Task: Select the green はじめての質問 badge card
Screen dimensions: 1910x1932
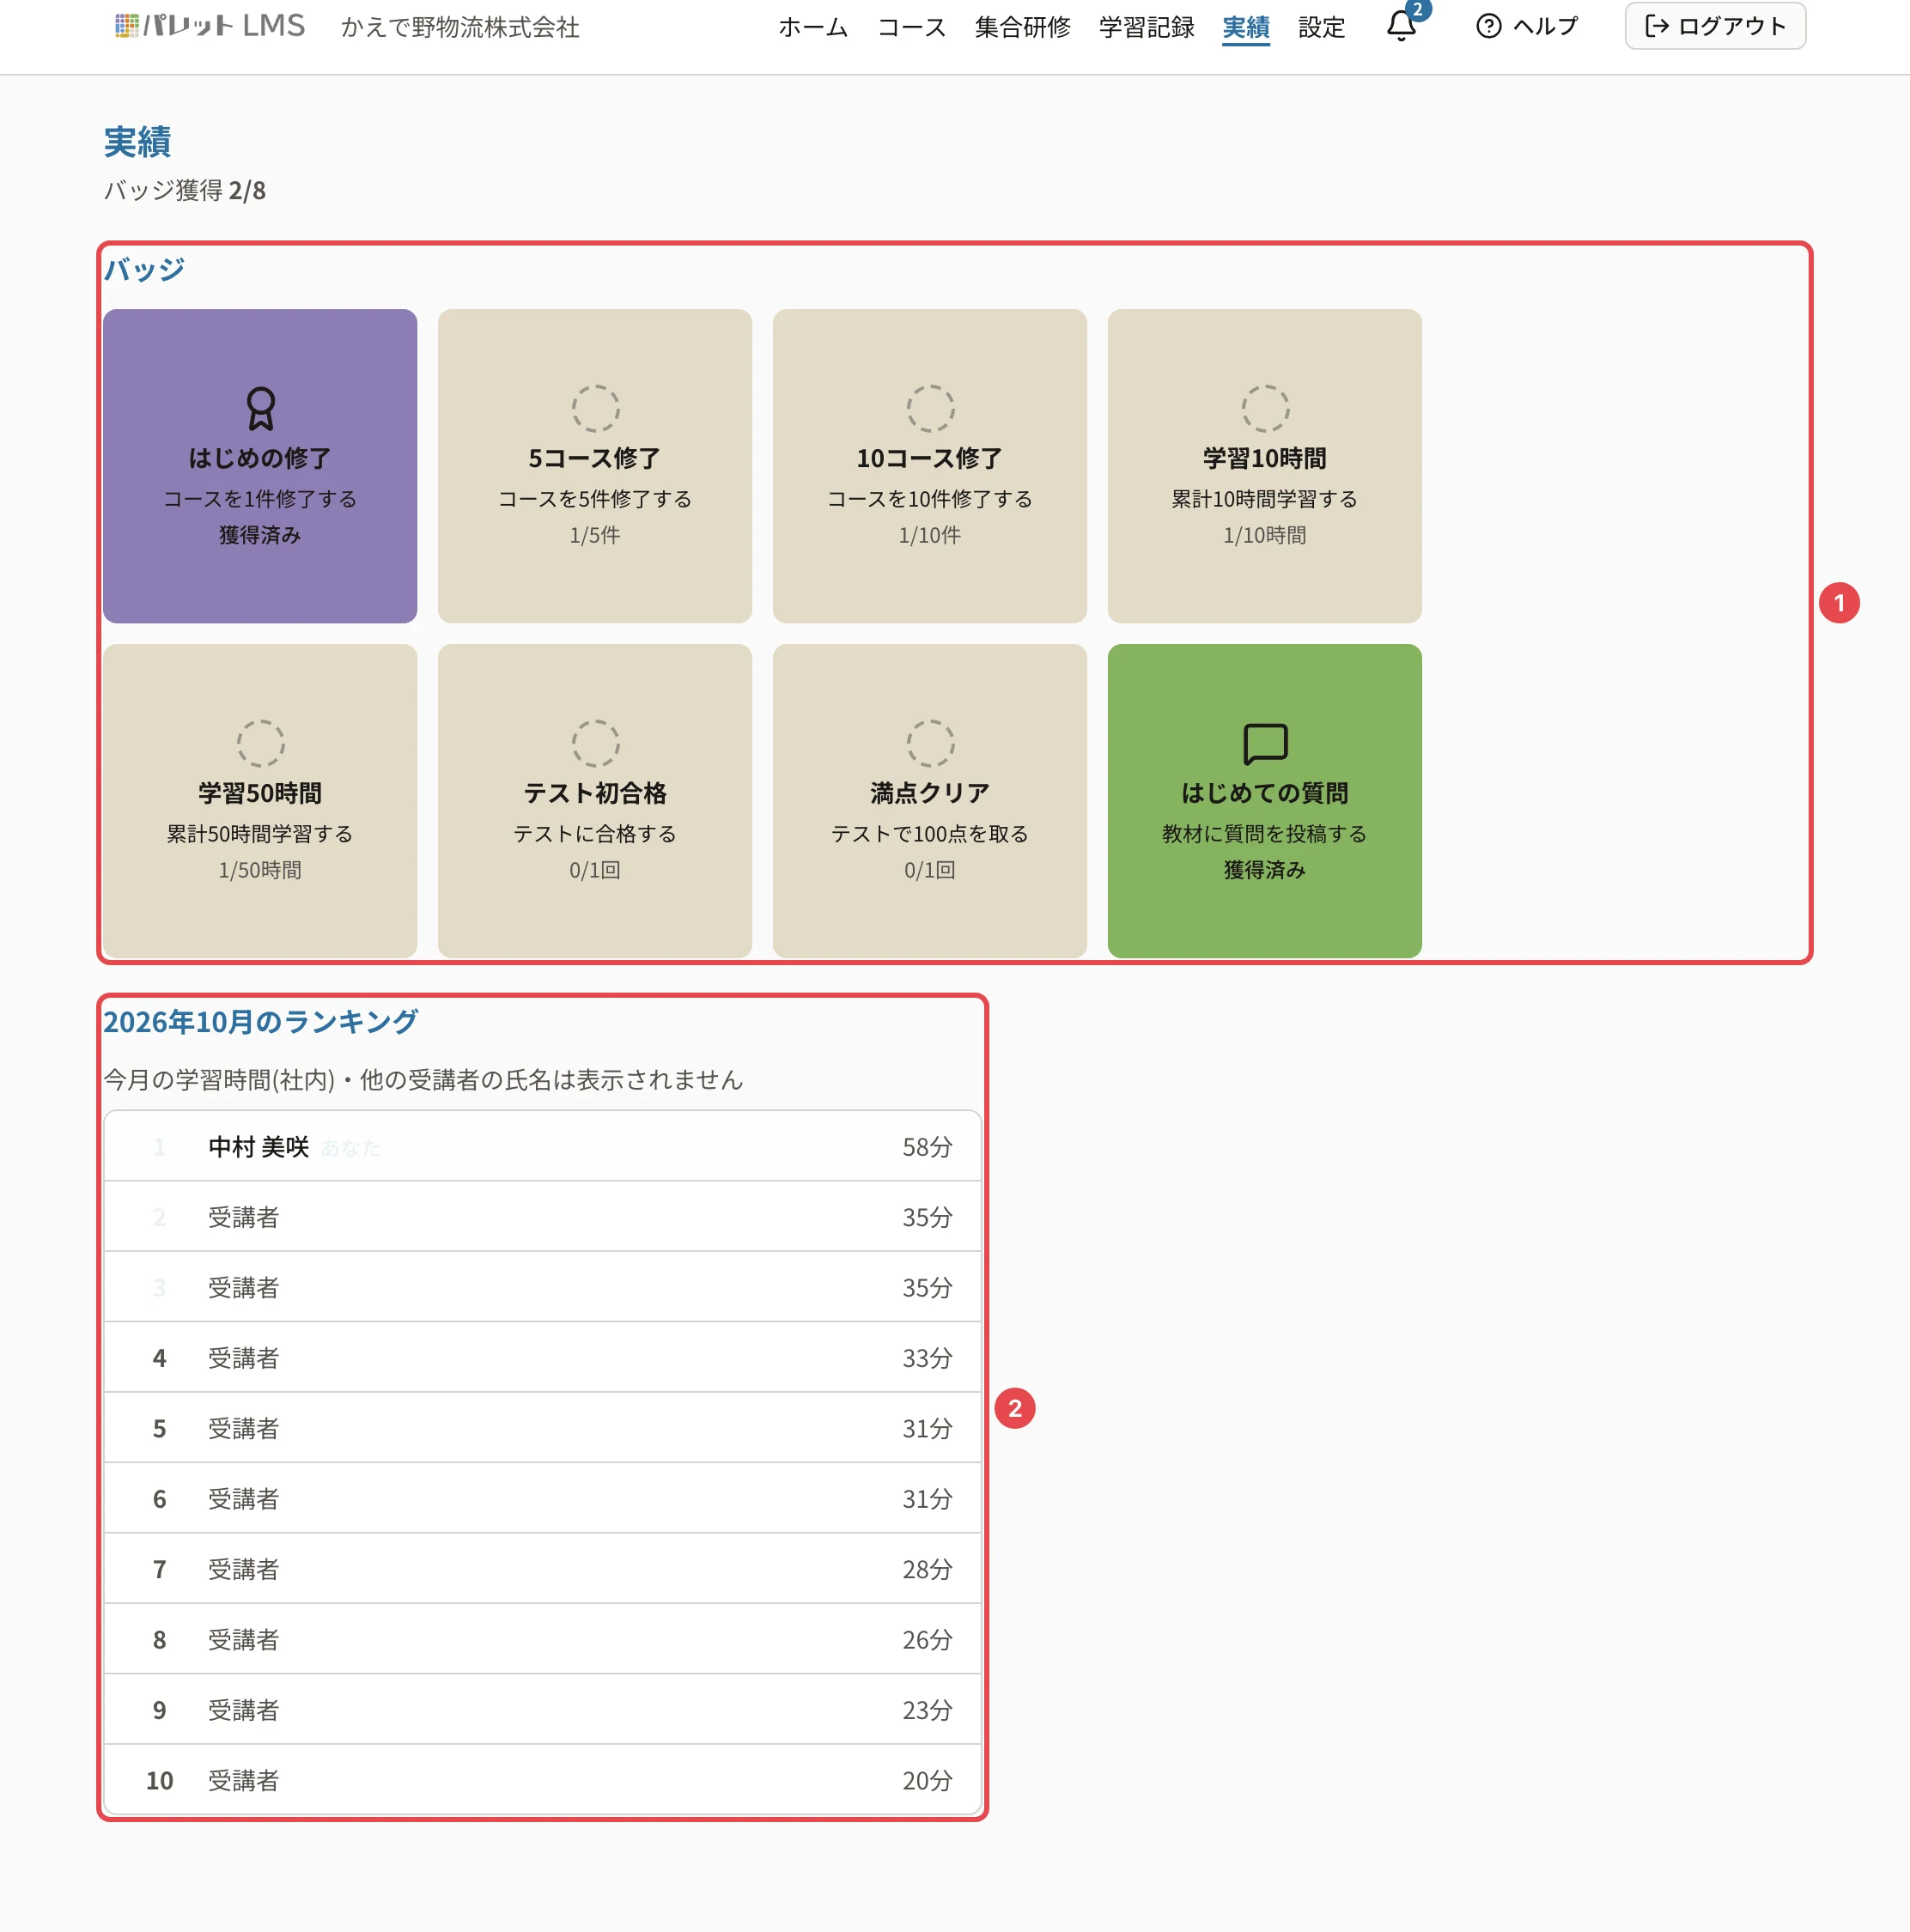Action: point(1265,801)
